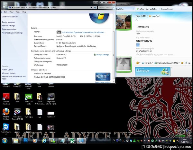Open the bbs folder on desktop
The image size is (193, 150).
(17, 98)
